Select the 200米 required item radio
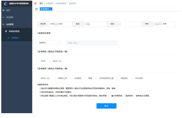182x118 pixels. [38, 61]
